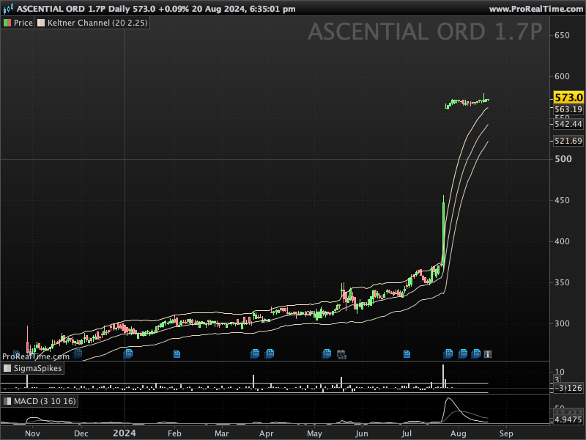Click the info 'i' icon near mid-August

click(x=488, y=354)
